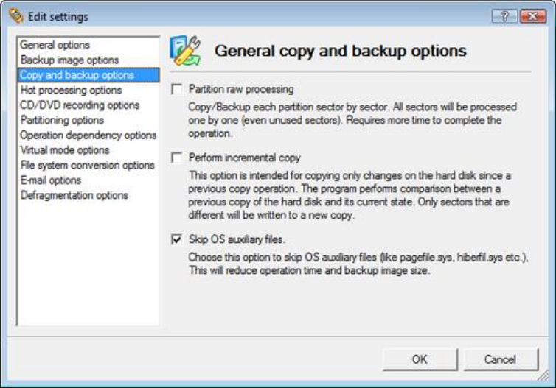The width and height of the screenshot is (556, 388).
Task: Open Operation dependency options
Action: [x=88, y=135]
